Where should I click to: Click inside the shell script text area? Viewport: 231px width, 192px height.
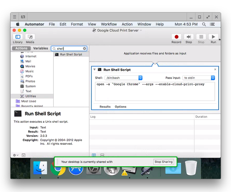tap(155, 91)
